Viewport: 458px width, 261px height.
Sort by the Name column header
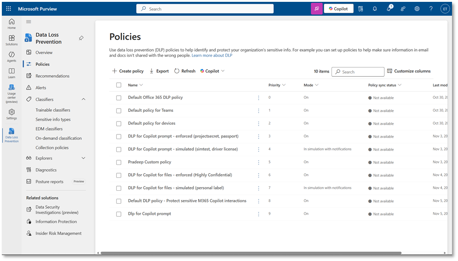click(x=135, y=85)
